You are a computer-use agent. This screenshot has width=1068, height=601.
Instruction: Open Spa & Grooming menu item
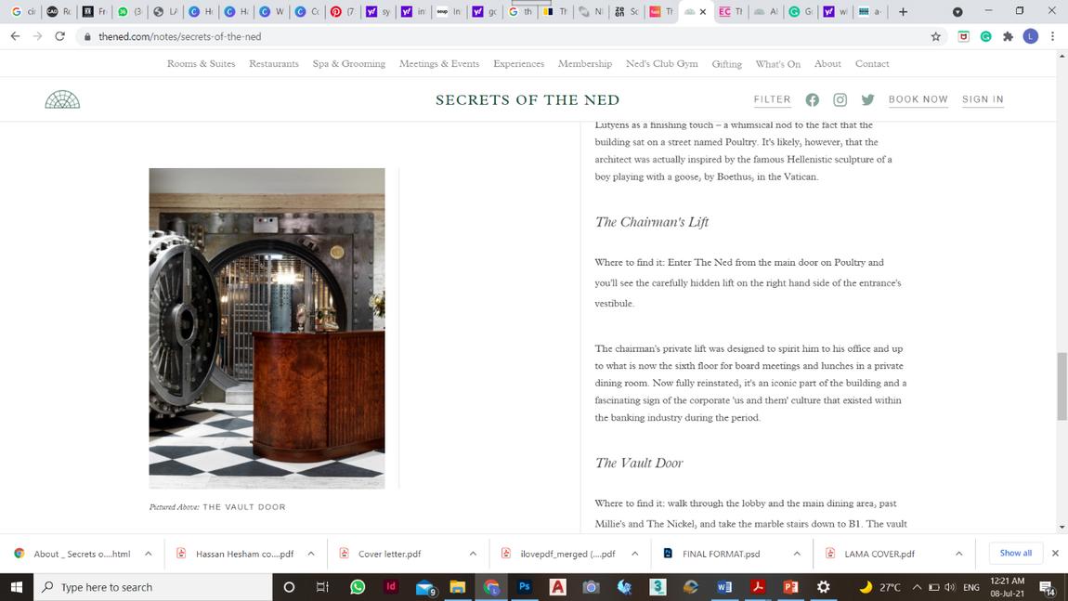tap(349, 63)
